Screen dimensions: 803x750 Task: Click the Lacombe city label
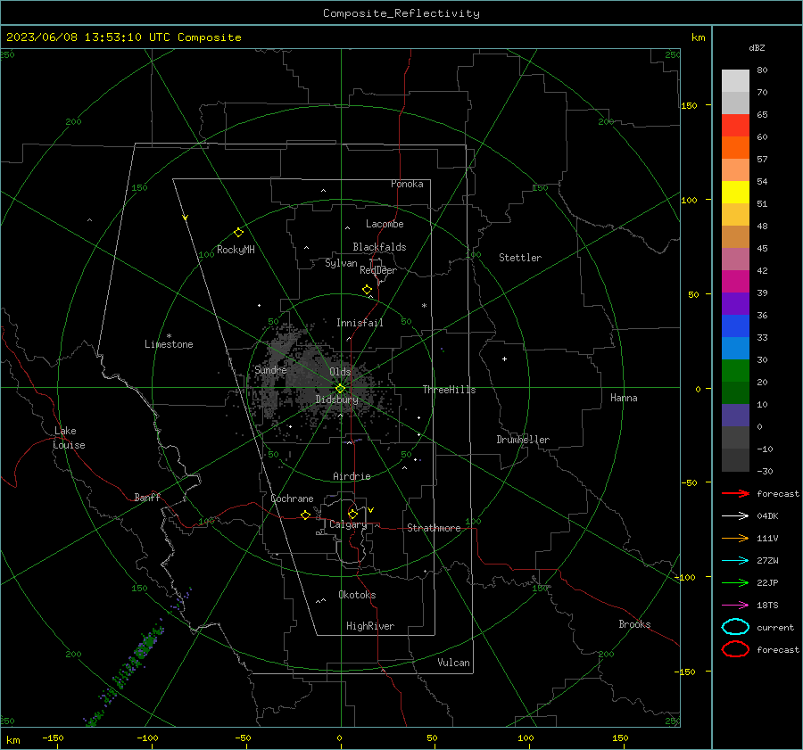coord(385,224)
